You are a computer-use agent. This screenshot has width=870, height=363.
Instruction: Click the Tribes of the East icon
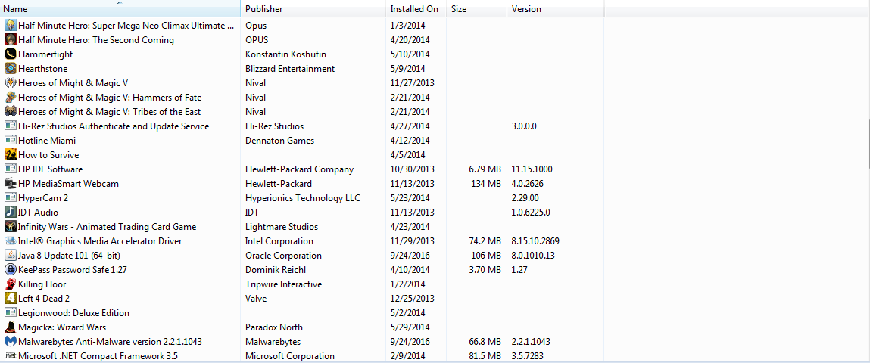pyautogui.click(x=10, y=112)
